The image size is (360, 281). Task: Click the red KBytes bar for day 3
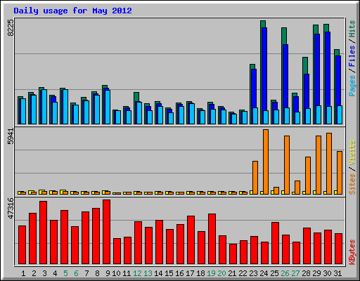click(x=43, y=233)
